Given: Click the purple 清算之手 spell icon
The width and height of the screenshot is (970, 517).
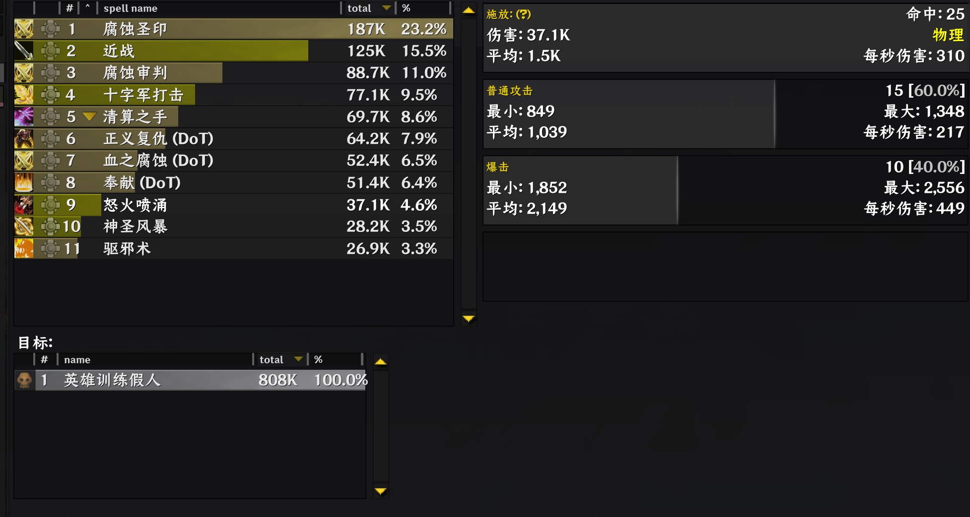Looking at the screenshot, I should coord(24,116).
